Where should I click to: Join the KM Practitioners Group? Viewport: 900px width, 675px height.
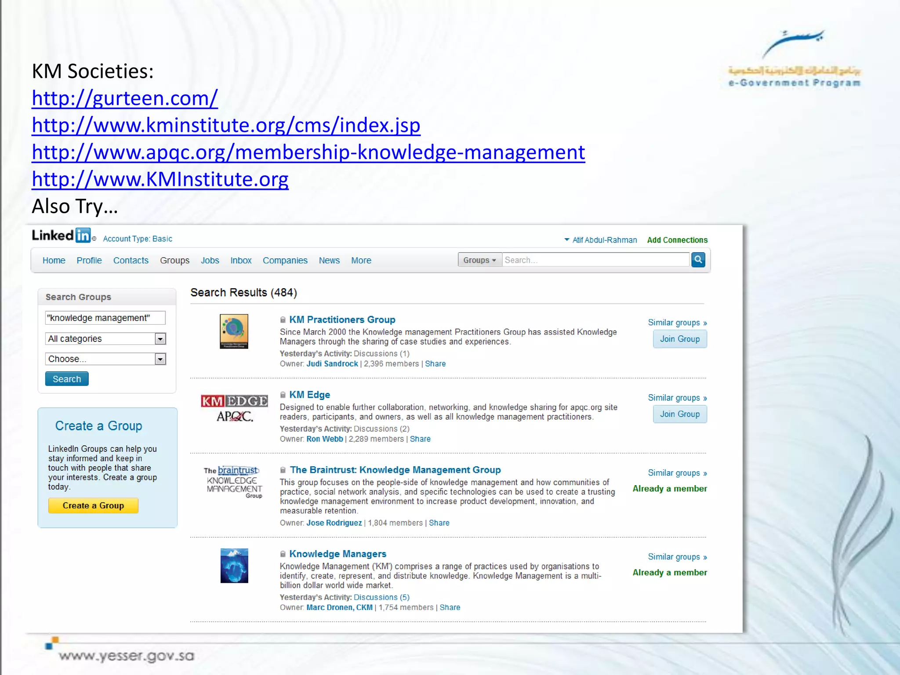[680, 339]
